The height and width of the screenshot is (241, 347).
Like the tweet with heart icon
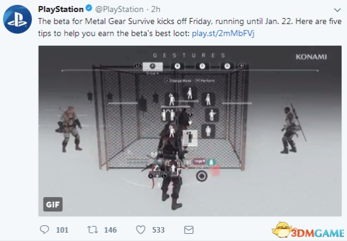pyautogui.click(x=141, y=230)
